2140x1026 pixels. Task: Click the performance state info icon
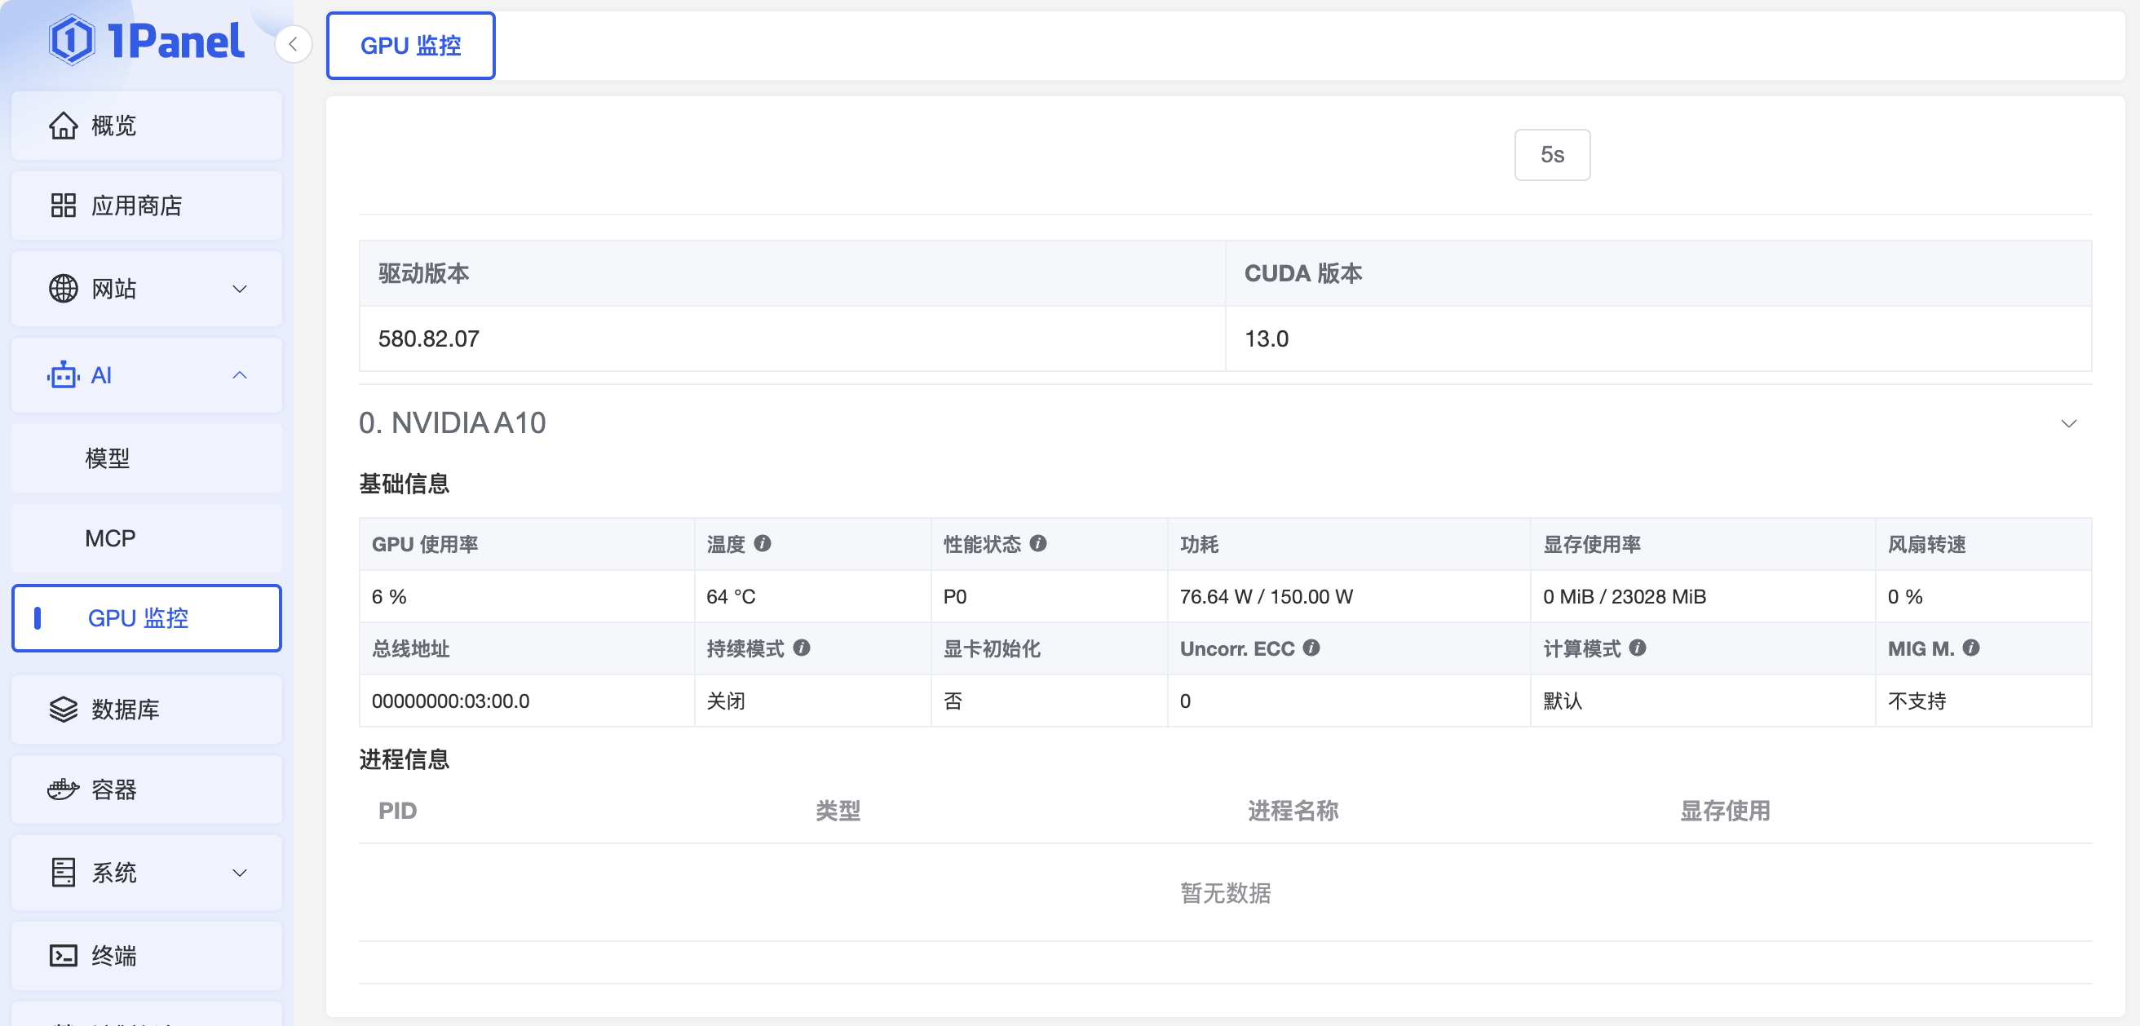(1037, 543)
